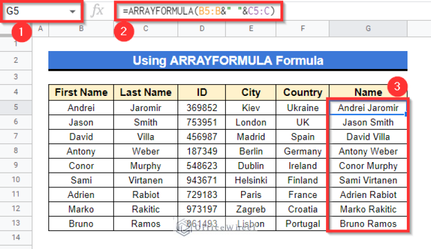This screenshot has height=249, width=431.
Task: Click the Name Box showing G5
Action: [x=41, y=11]
